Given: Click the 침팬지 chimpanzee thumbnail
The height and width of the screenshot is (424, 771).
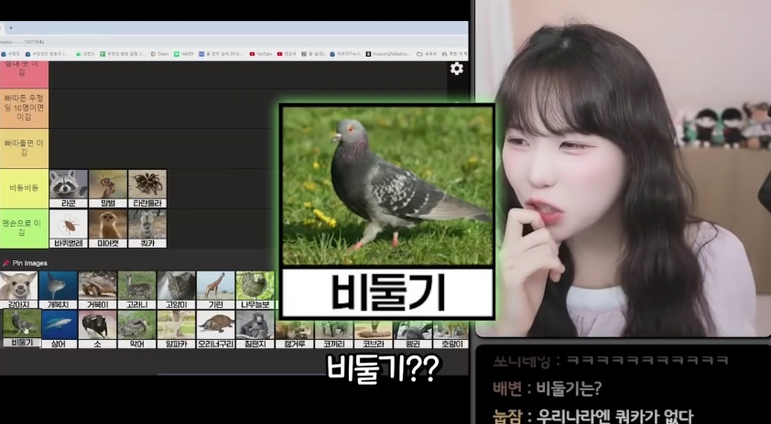Looking at the screenshot, I should pyautogui.click(x=255, y=327).
